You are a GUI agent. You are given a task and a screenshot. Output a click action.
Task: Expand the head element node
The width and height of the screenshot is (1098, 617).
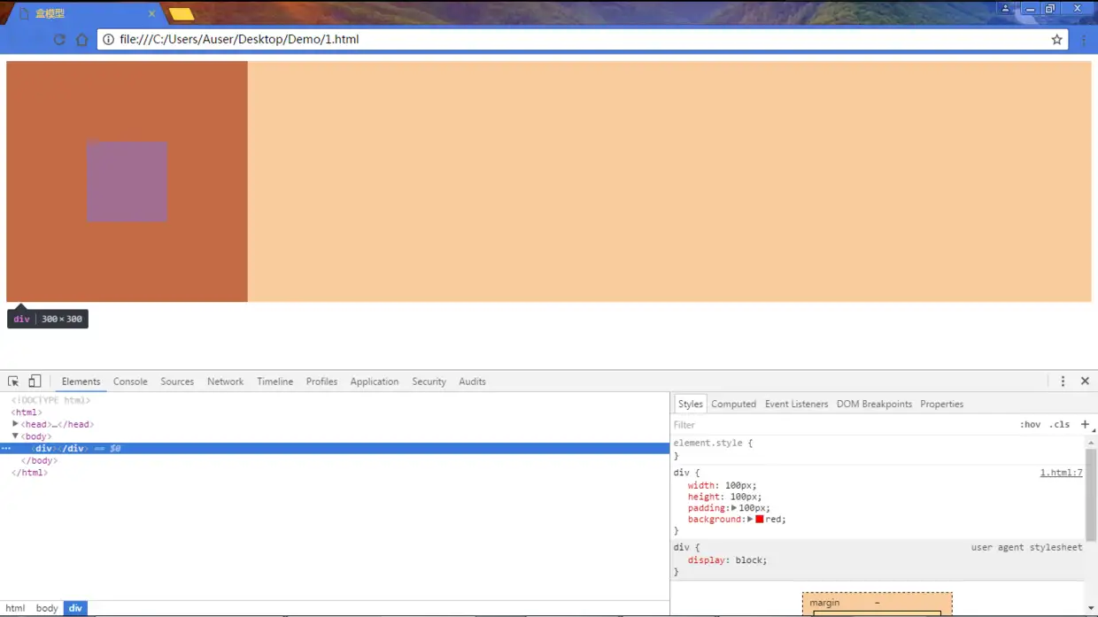[15, 425]
